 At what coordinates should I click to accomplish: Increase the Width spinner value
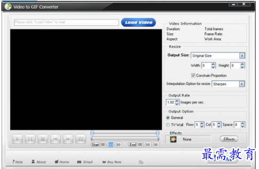213,64
